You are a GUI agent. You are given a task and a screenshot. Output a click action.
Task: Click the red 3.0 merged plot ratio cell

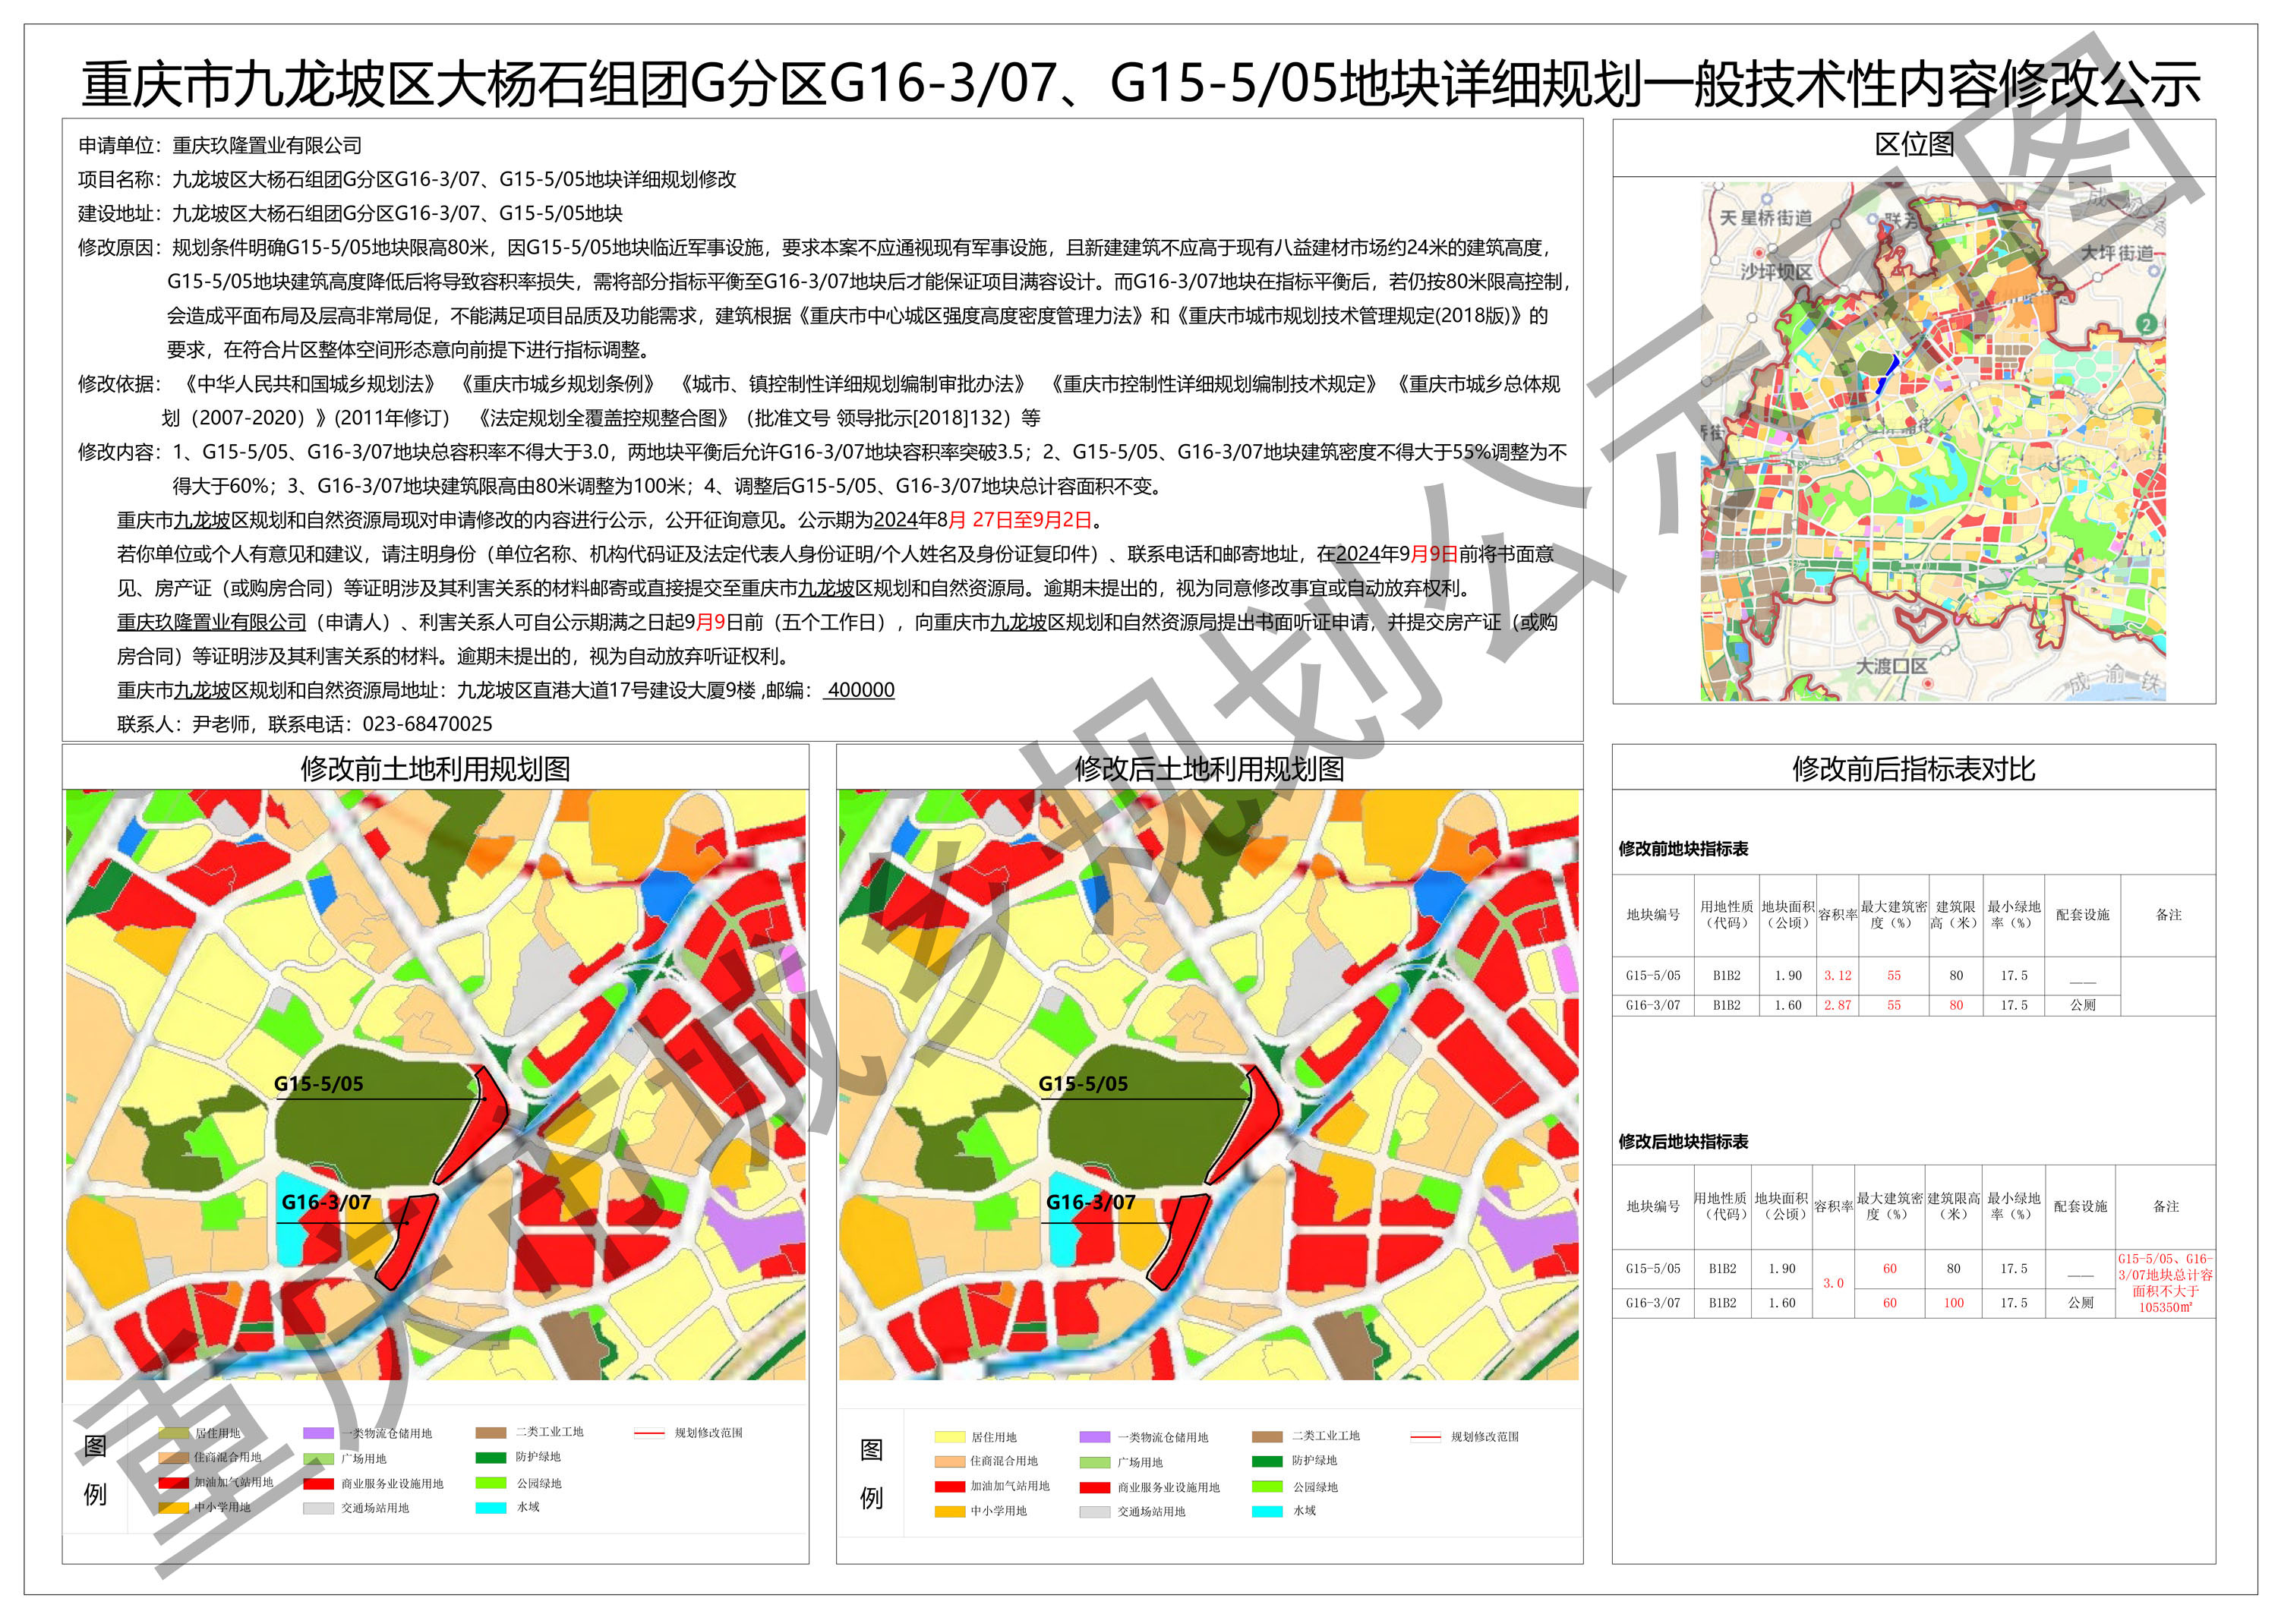pyautogui.click(x=1832, y=1282)
